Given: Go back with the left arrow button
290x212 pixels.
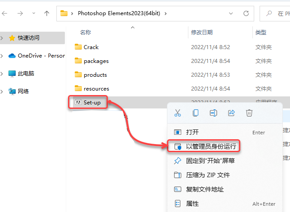Looking at the screenshot, I should tap(4, 13).
